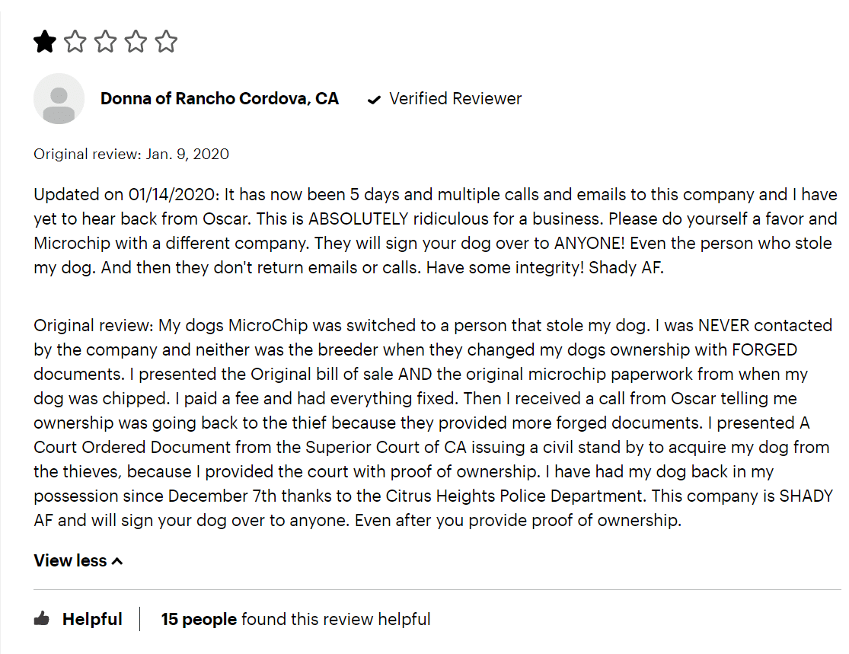Click the View less text
The image size is (849, 654).
tap(70, 560)
